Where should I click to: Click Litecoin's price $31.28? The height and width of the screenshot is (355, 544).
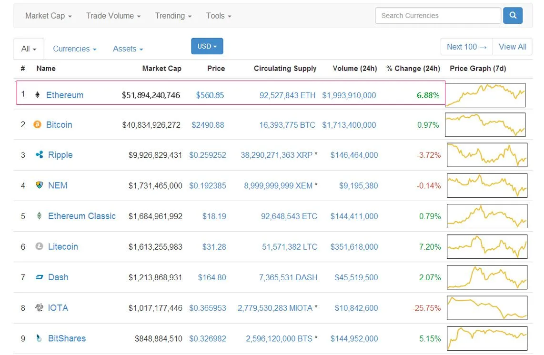[x=214, y=247]
